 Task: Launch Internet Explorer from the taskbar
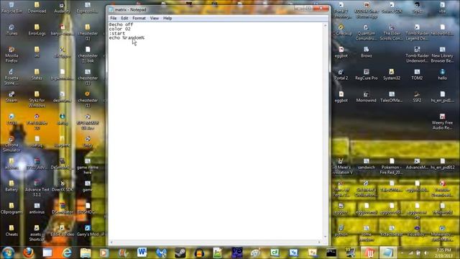pos(67,253)
